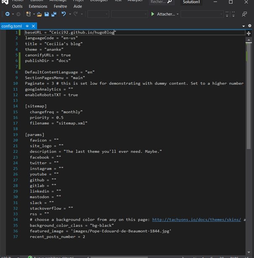Click the baseURL line of code
Screen dimensions: 254x258
point(71,32)
